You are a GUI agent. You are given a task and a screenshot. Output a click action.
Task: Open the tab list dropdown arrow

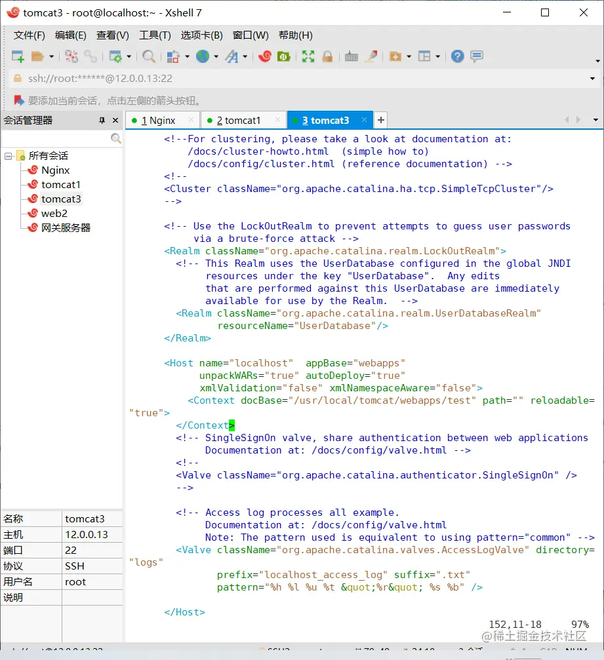595,120
